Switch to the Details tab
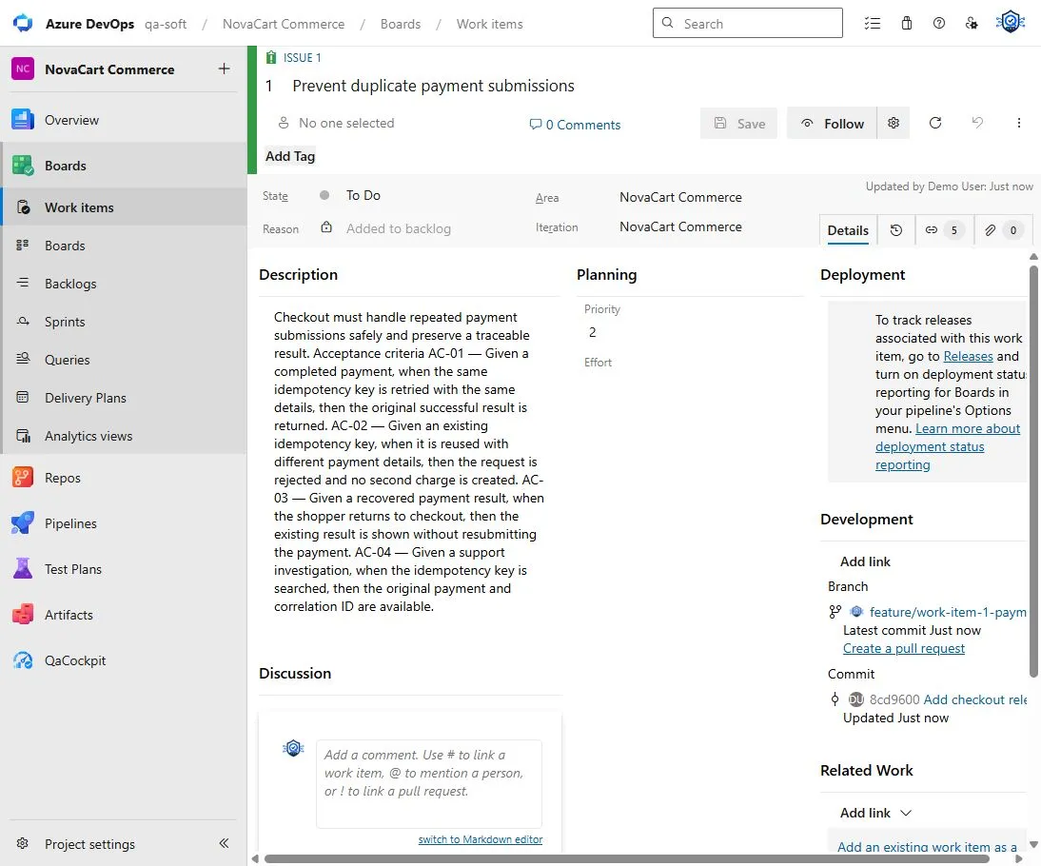 click(x=848, y=230)
